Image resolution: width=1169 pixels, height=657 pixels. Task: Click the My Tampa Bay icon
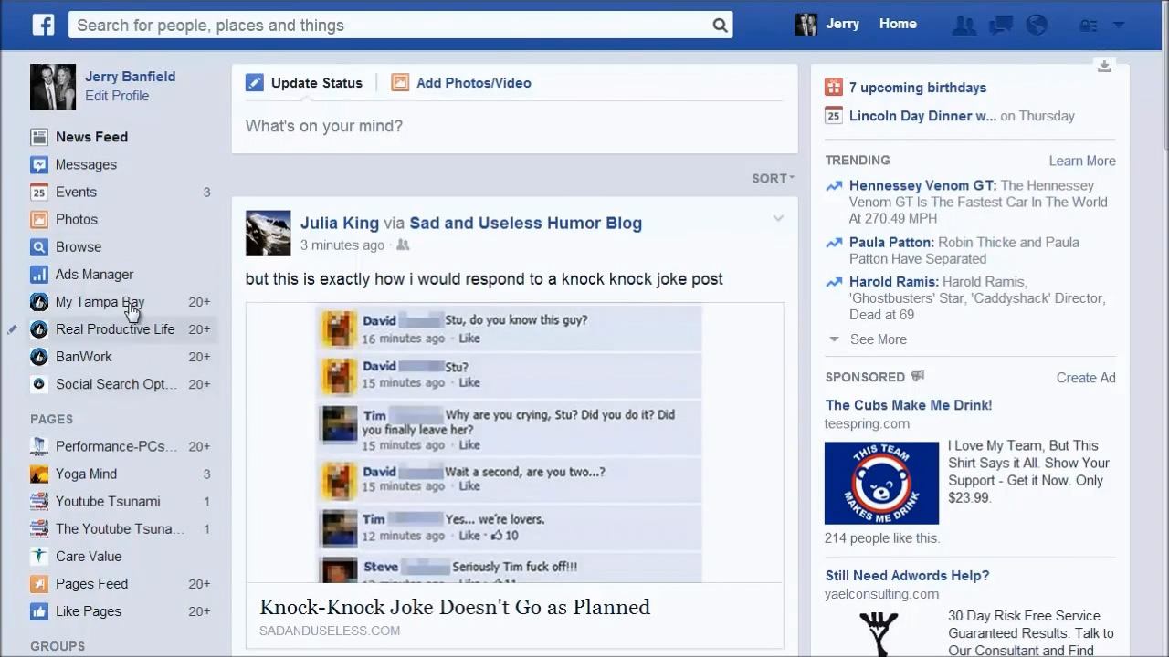coord(38,302)
